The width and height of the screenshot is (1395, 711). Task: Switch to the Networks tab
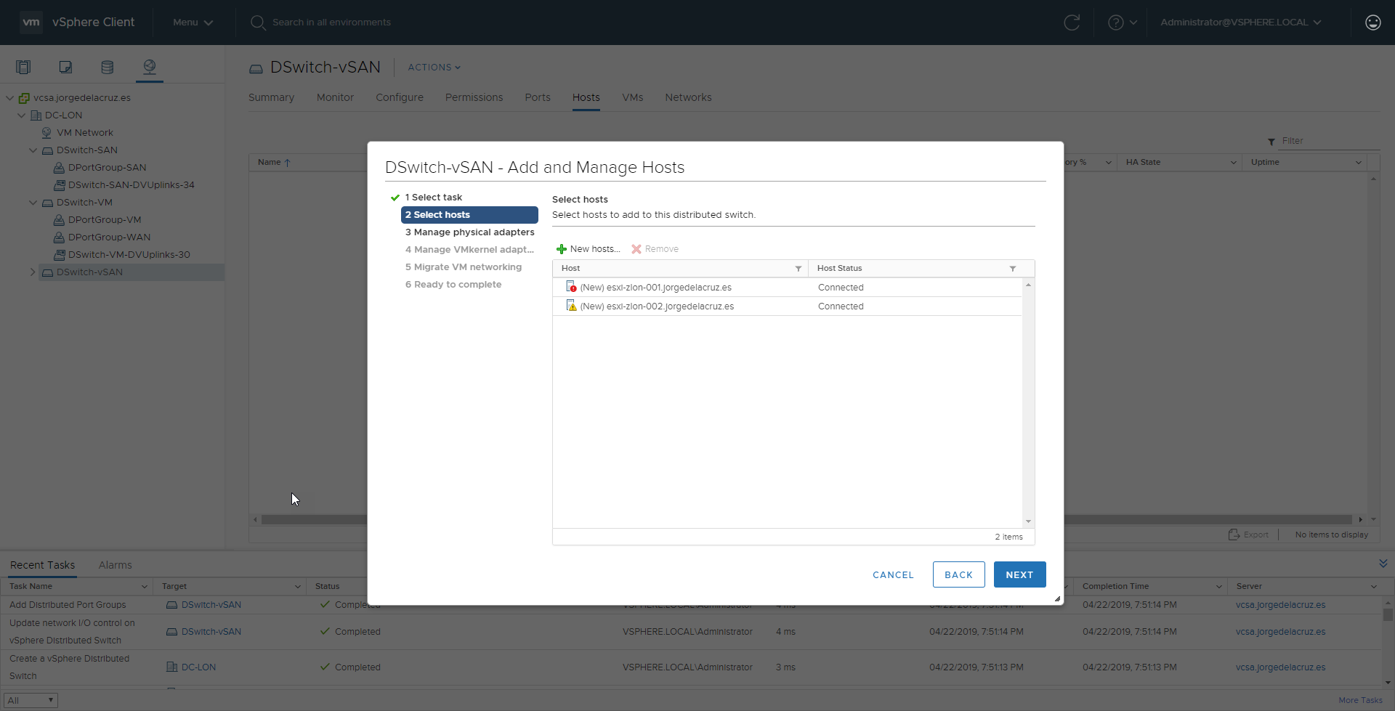(688, 97)
